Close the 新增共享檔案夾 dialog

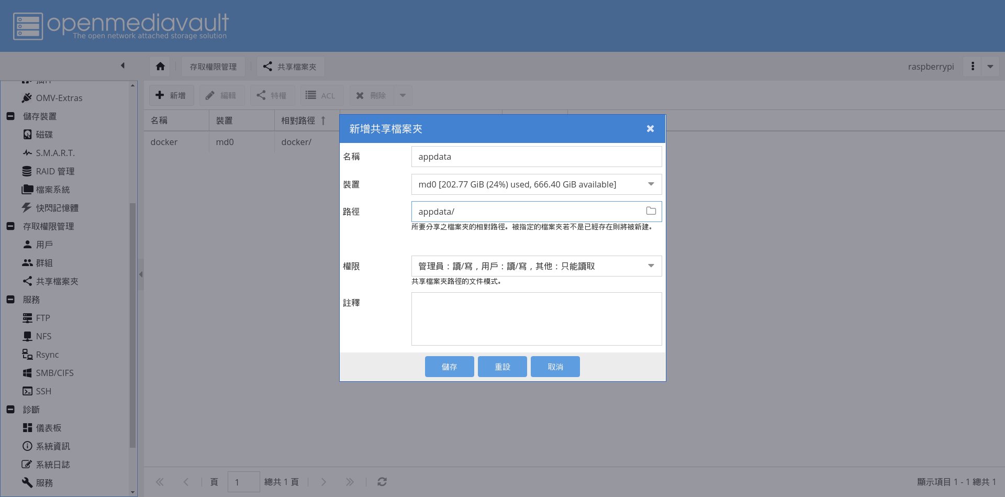(x=650, y=129)
